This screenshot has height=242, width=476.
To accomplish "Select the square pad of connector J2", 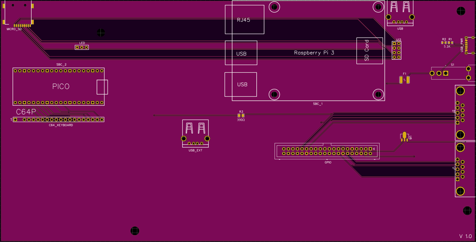I will point(458,123).
